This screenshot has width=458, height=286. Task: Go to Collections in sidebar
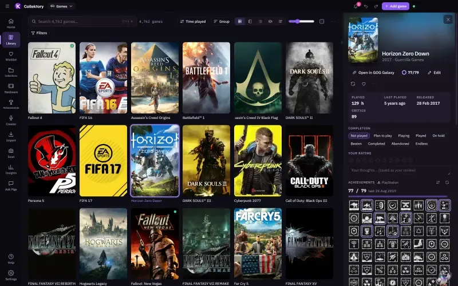[11, 72]
